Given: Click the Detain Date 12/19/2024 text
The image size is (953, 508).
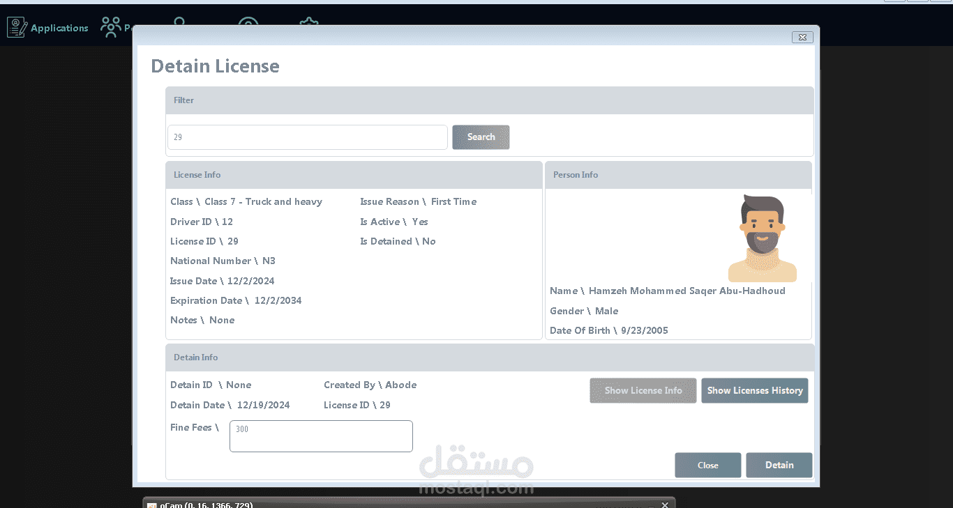Looking at the screenshot, I should 230,406.
